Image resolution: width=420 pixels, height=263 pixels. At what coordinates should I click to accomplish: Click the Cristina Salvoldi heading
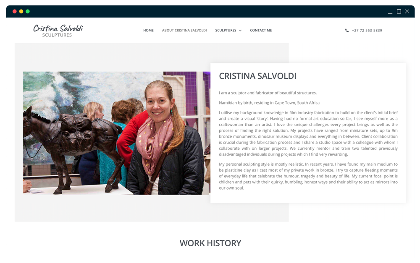258,76
